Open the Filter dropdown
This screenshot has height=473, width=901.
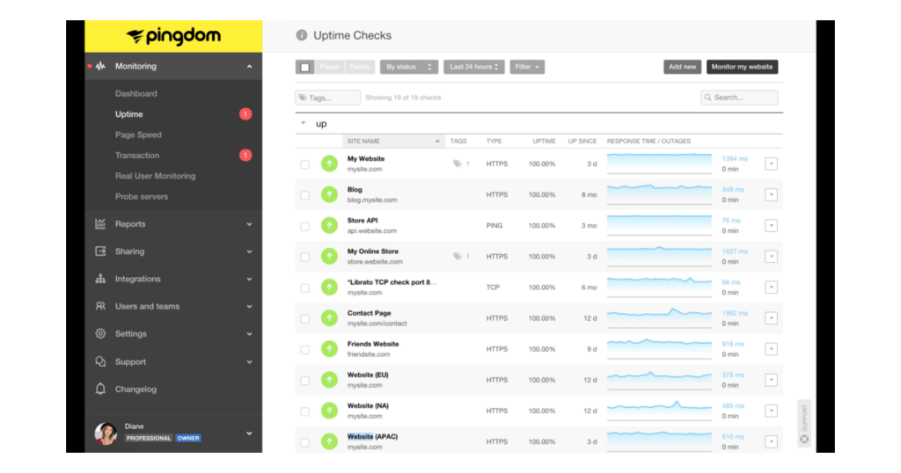527,67
